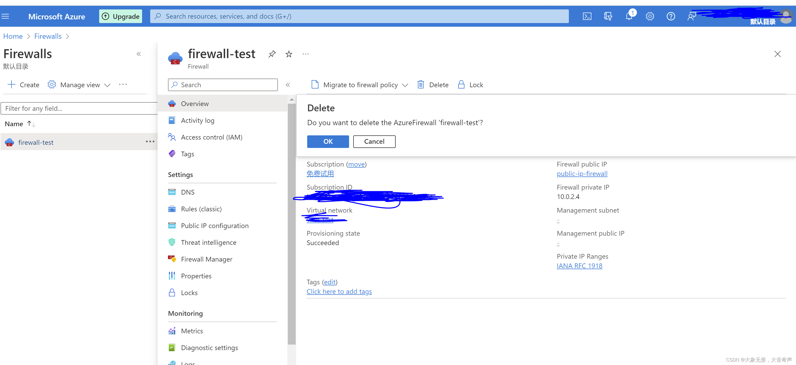Open the notifications bell
The width and height of the screenshot is (796, 365).
tap(629, 16)
